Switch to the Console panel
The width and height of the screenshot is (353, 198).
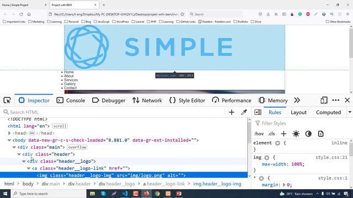(x=71, y=100)
